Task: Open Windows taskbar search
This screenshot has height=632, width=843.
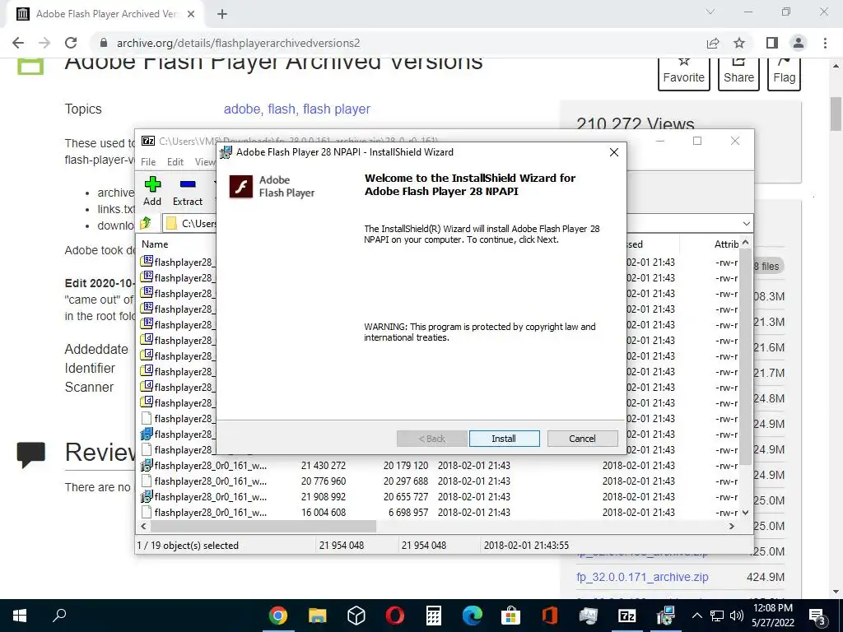Action: (59, 616)
